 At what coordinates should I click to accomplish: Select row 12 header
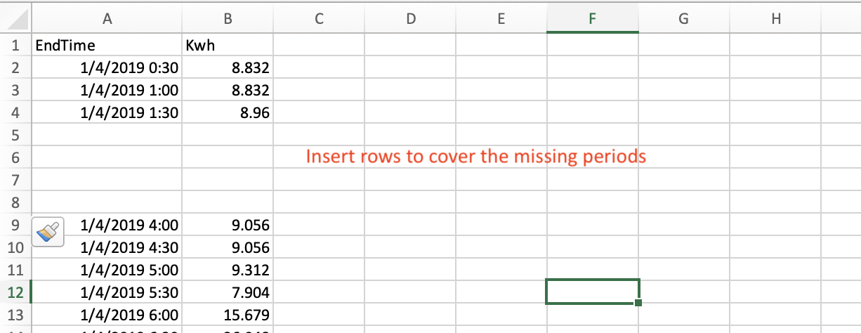click(15, 292)
